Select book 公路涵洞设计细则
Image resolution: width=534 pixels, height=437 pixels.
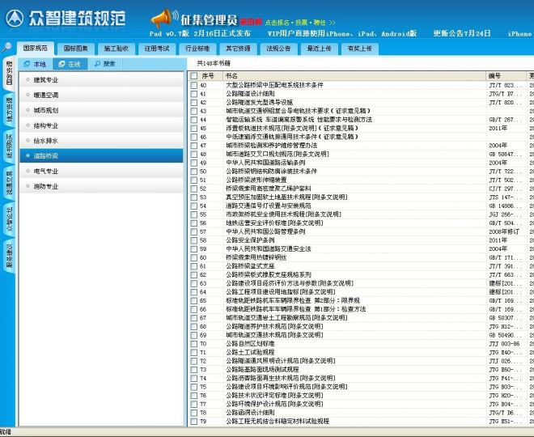[250, 413]
